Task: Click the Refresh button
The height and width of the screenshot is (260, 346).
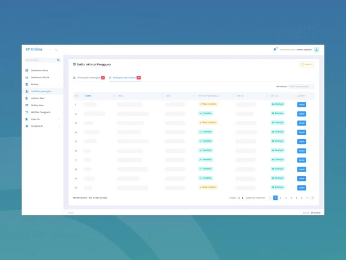Action: pos(306,65)
